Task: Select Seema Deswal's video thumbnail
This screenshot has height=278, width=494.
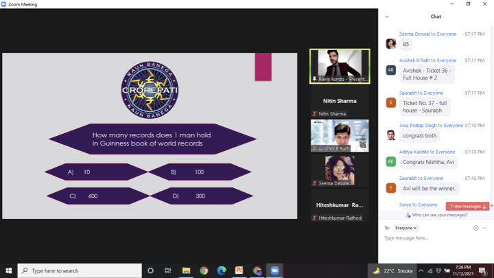Action: (340, 170)
